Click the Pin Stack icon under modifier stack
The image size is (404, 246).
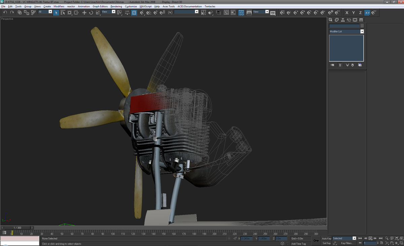tap(332, 65)
